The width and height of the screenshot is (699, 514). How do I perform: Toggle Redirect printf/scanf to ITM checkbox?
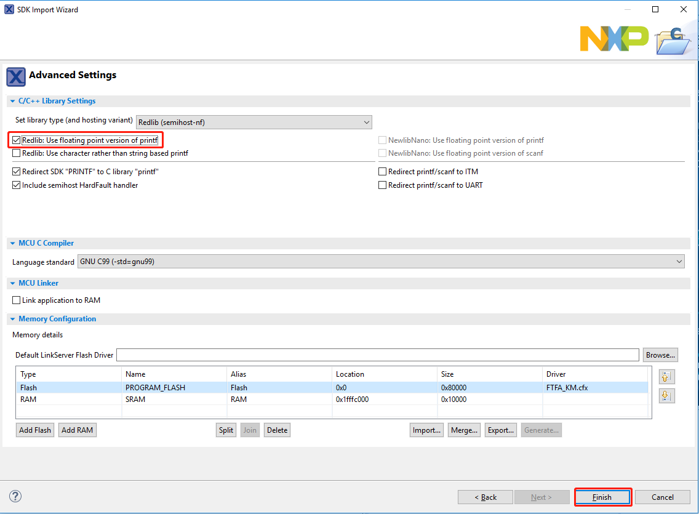[383, 172]
